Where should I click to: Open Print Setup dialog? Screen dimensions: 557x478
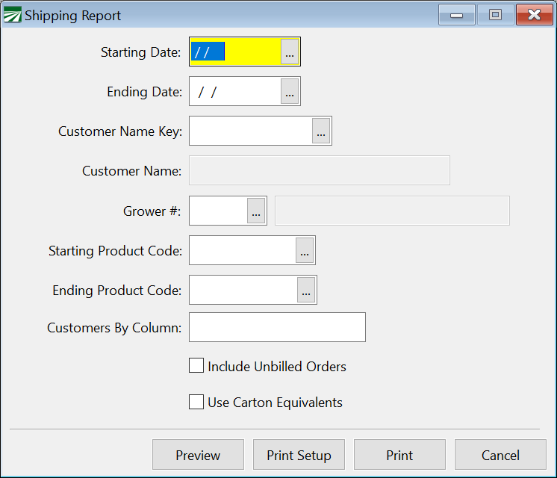tap(299, 455)
